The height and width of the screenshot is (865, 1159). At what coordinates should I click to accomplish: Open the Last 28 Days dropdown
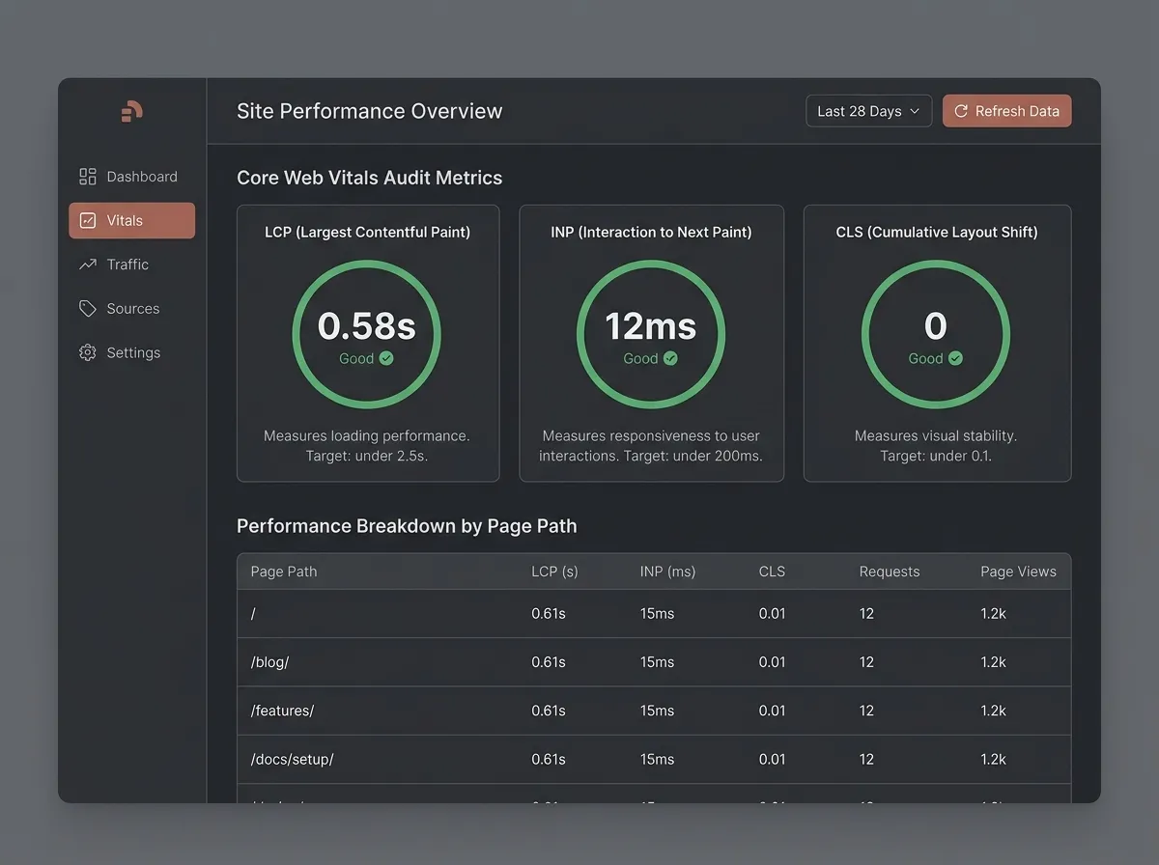pyautogui.click(x=868, y=111)
